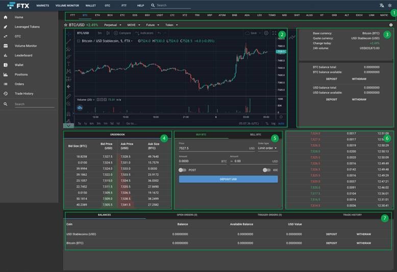Click WITHDRAW under USD balance available
397x272 pixels.
(x=359, y=100)
